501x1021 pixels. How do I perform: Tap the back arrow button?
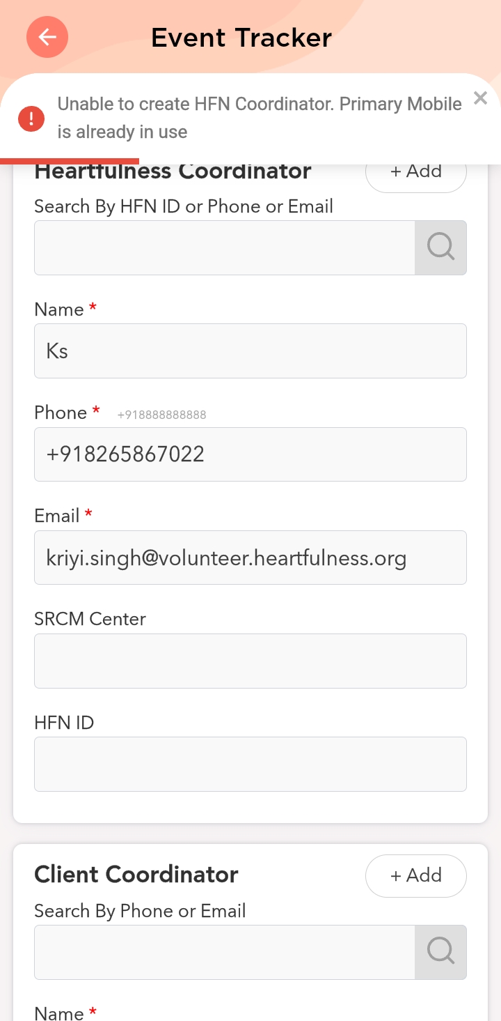(x=47, y=37)
